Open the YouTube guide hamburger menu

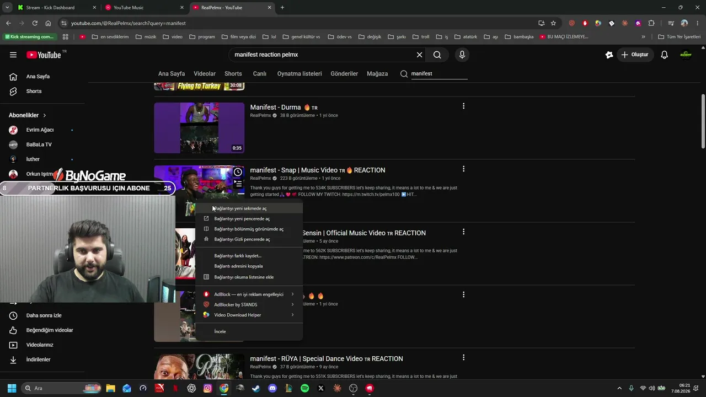pyautogui.click(x=13, y=55)
